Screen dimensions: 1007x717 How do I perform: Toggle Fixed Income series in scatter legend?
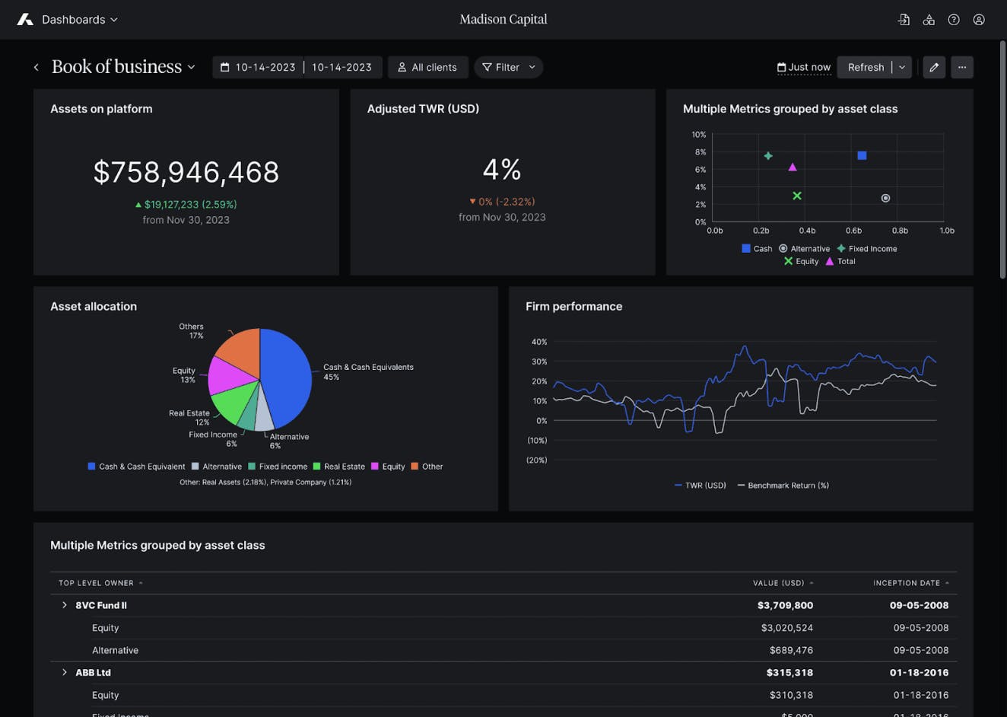tap(866, 249)
